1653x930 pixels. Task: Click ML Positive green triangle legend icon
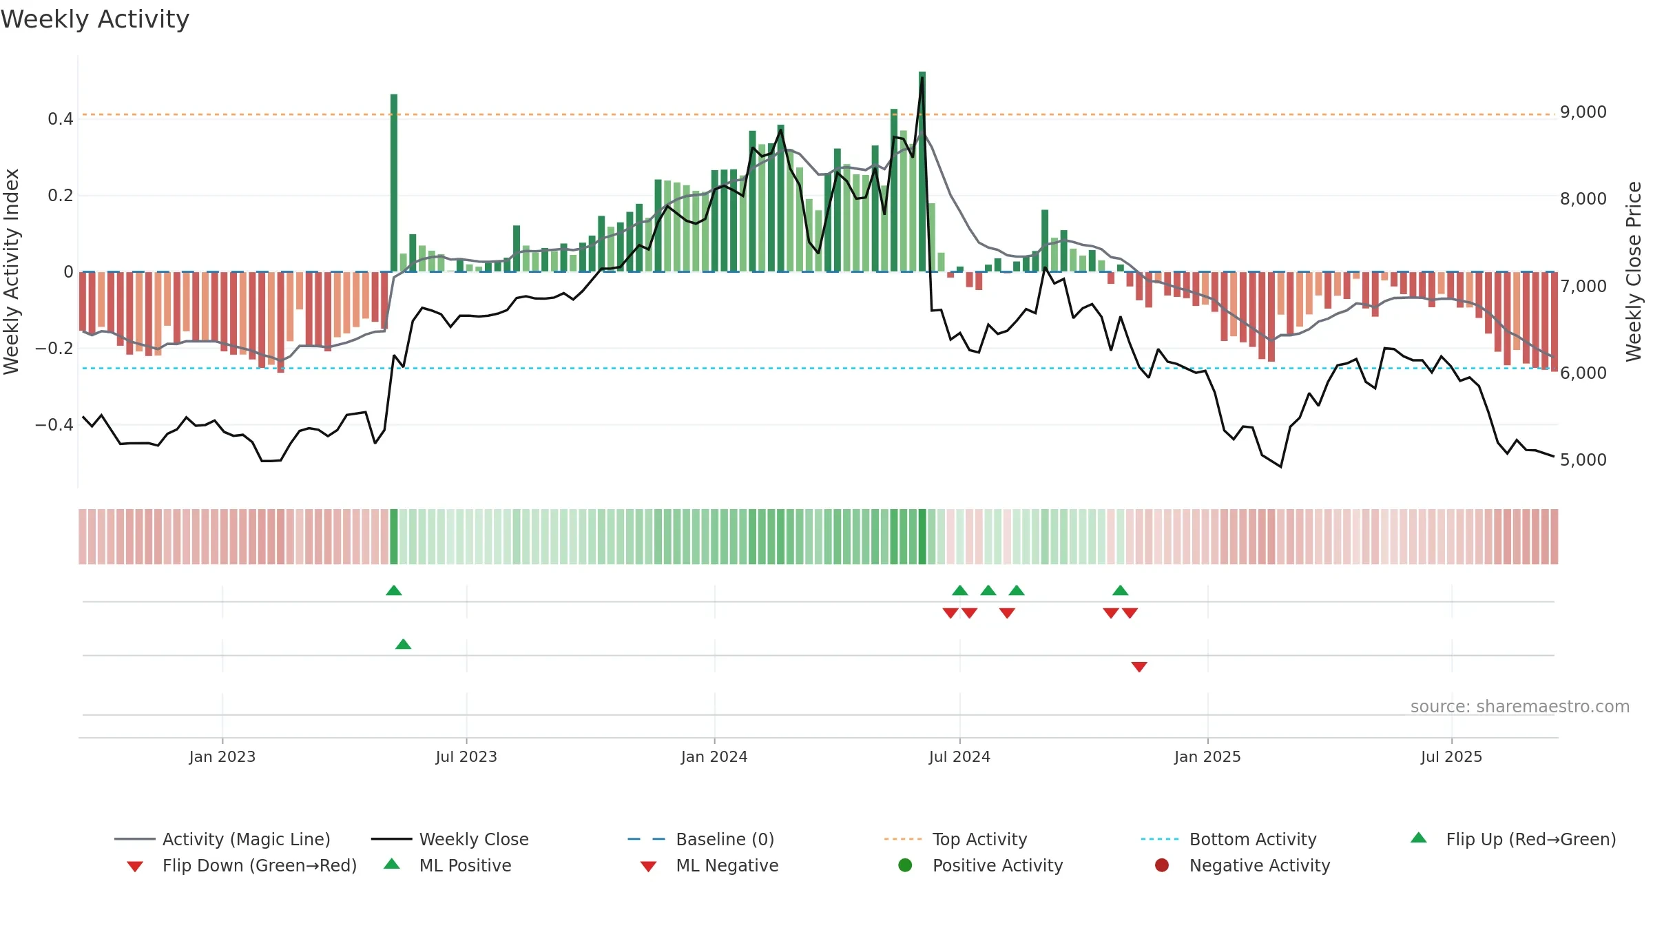tap(392, 864)
